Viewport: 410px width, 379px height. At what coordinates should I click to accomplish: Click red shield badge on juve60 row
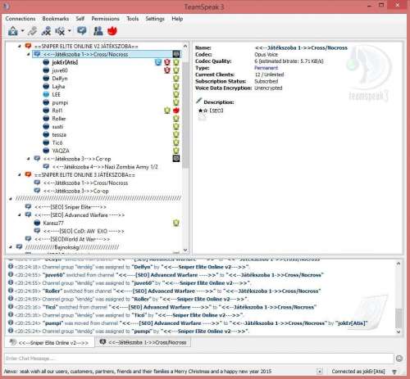click(167, 70)
